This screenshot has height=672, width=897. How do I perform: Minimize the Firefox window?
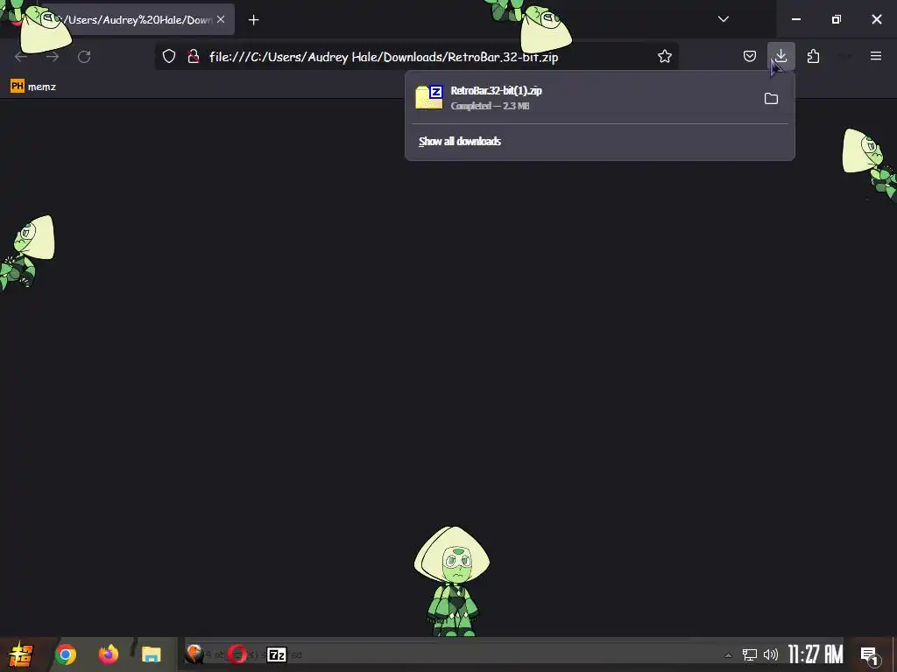tap(795, 19)
